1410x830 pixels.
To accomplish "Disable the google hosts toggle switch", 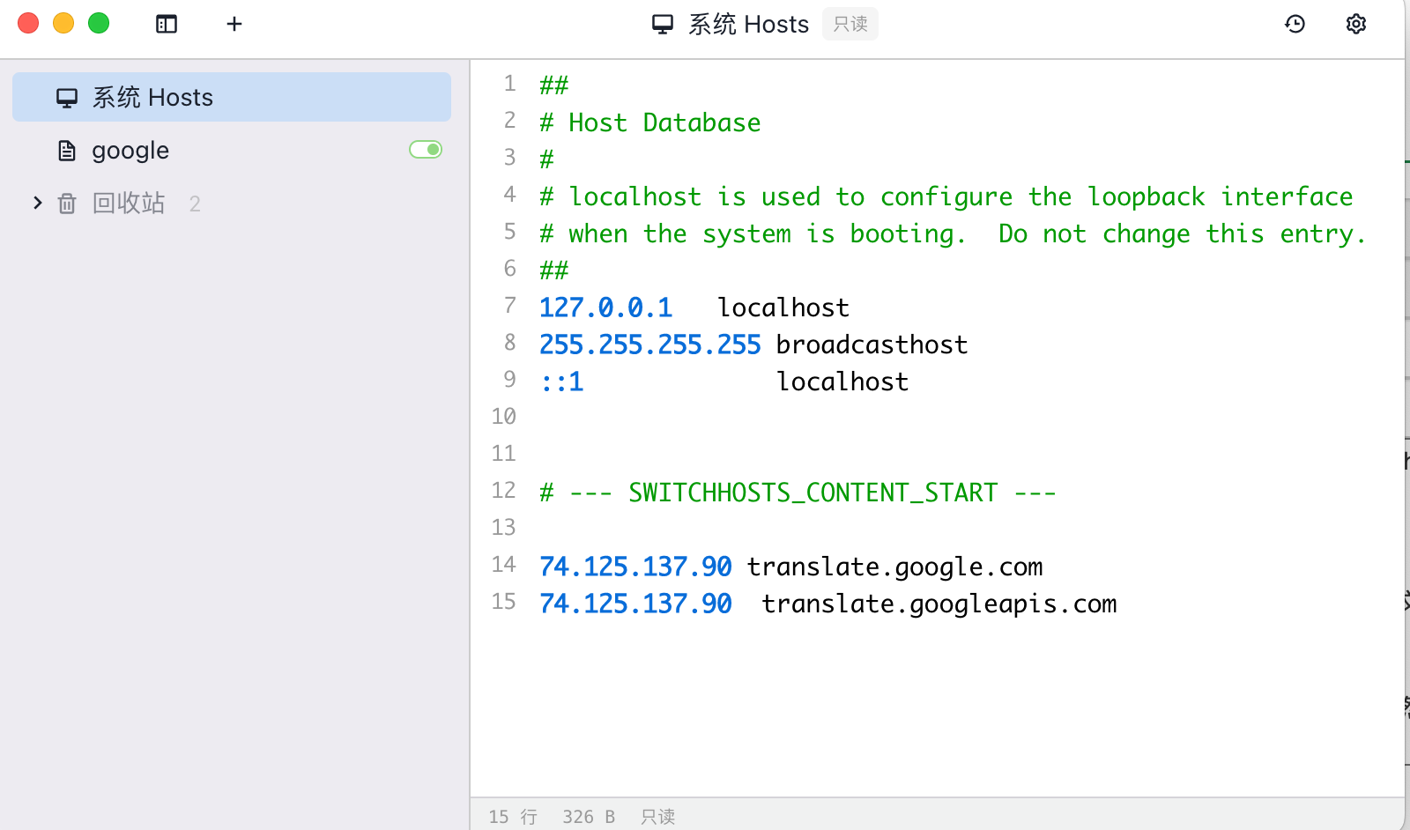I will tap(426, 150).
